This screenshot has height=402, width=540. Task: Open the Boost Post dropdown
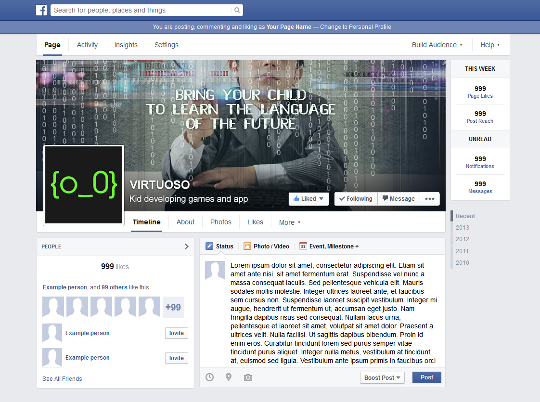click(382, 377)
